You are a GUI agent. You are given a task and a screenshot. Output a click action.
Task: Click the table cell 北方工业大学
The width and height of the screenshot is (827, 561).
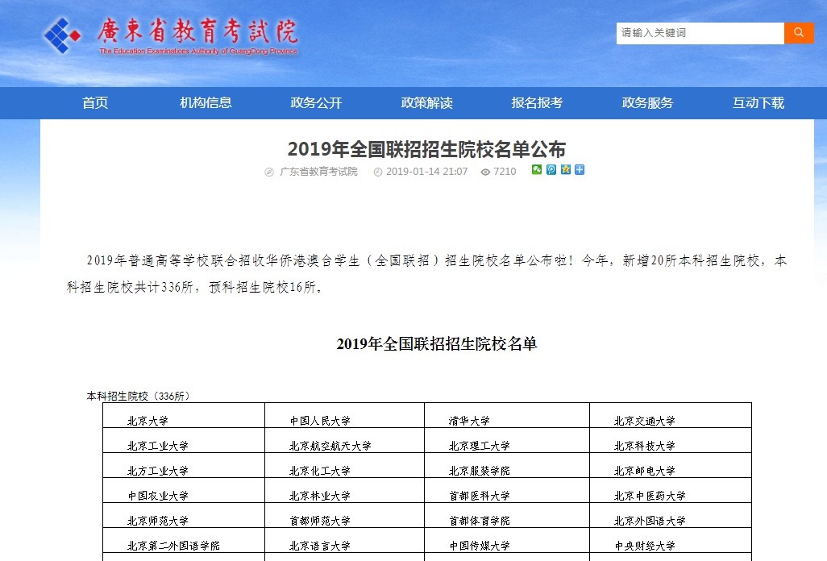(x=184, y=466)
